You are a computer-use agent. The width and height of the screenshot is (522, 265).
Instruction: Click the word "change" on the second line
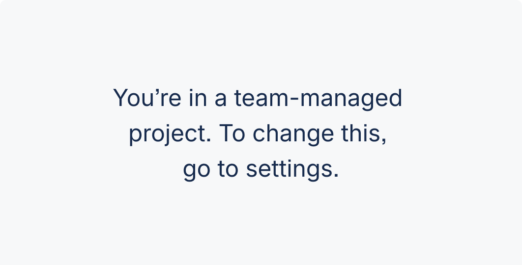click(293, 134)
